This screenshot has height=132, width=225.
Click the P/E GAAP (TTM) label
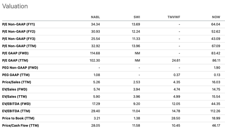coord(15,61)
